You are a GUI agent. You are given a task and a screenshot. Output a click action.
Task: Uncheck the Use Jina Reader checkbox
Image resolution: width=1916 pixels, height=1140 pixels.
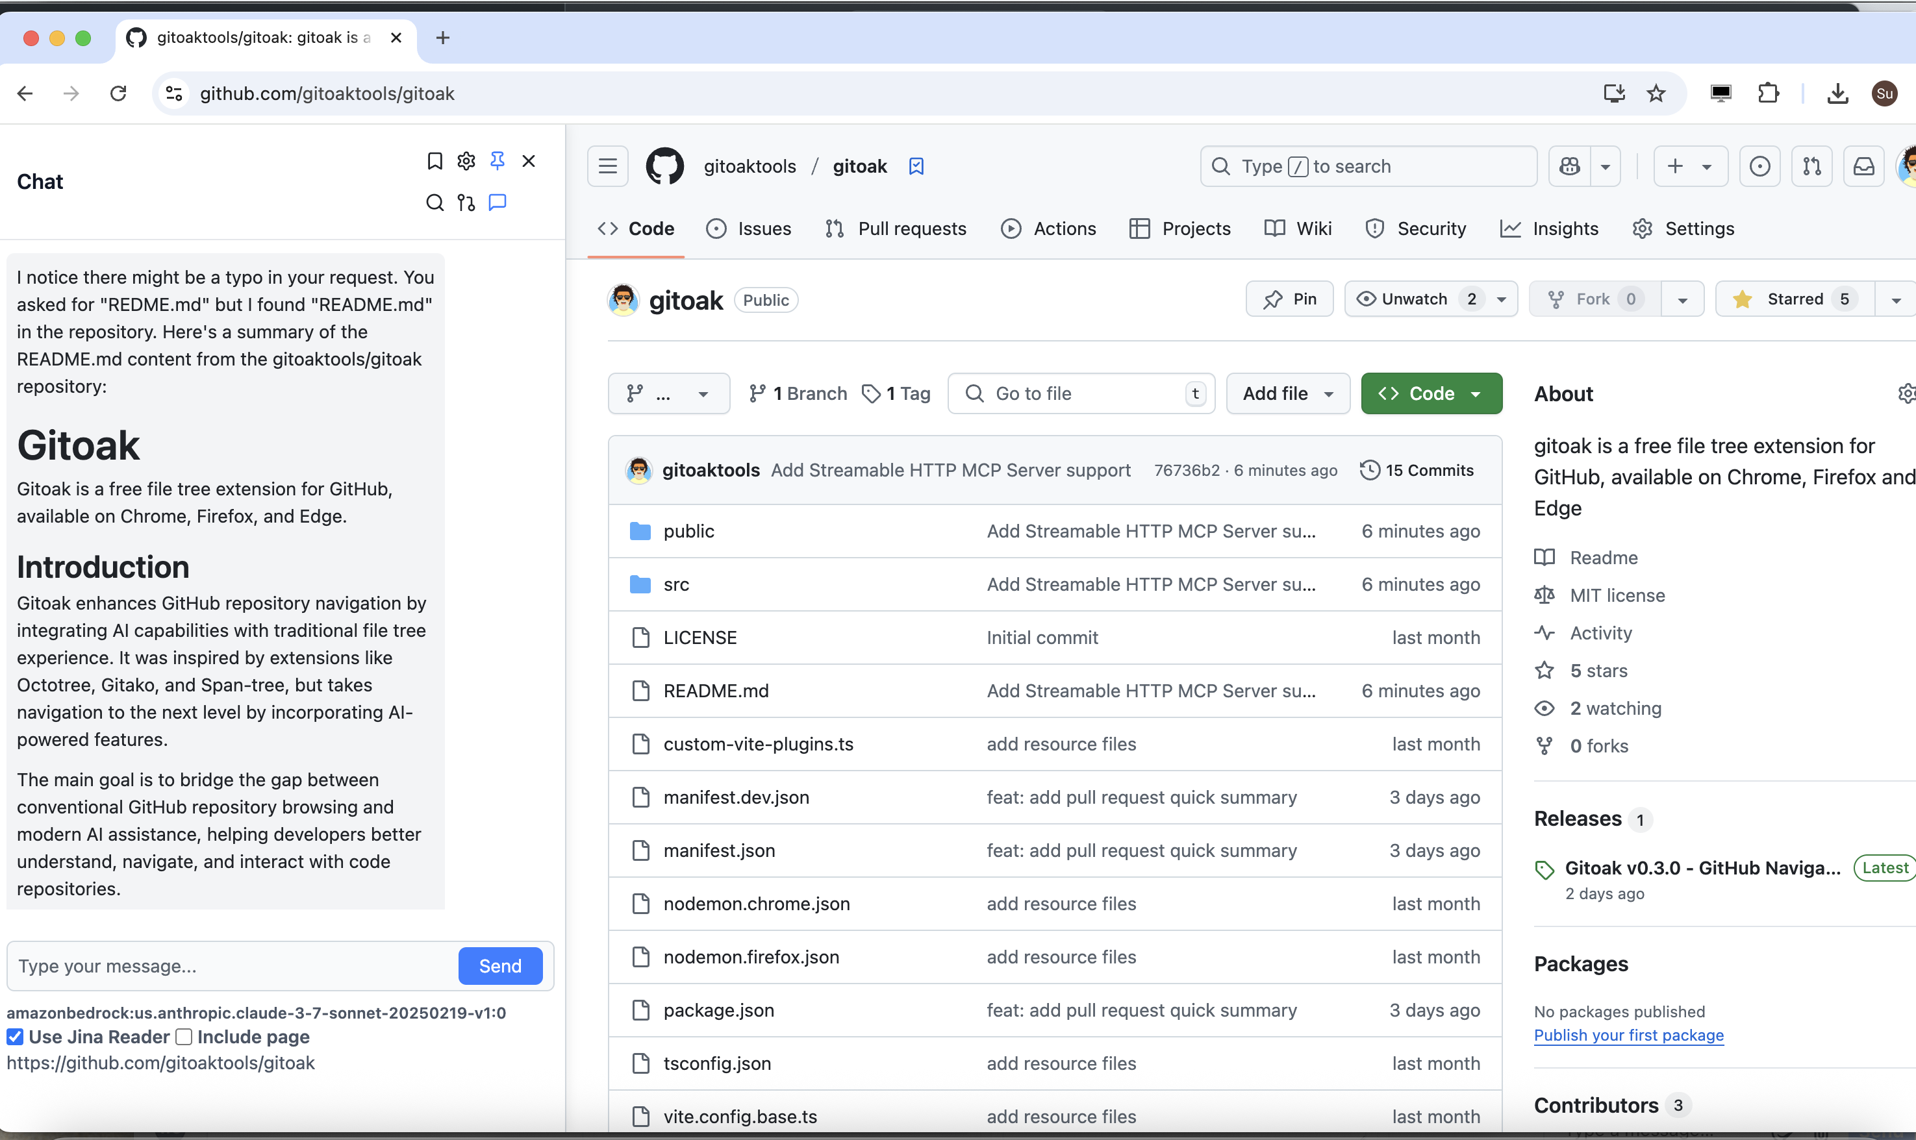pyautogui.click(x=14, y=1037)
